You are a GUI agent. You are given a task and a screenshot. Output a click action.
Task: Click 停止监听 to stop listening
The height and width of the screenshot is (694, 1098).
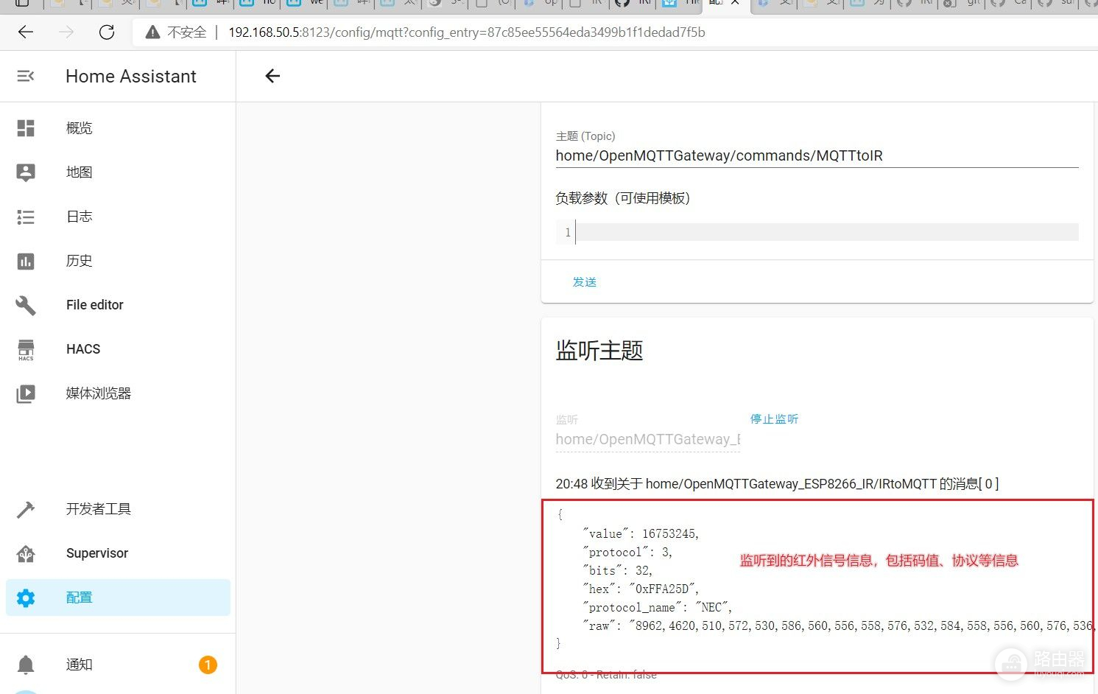click(x=774, y=419)
